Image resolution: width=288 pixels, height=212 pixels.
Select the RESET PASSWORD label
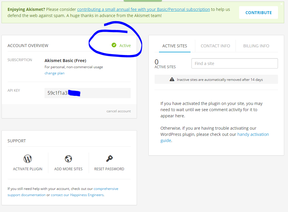click(x=109, y=169)
